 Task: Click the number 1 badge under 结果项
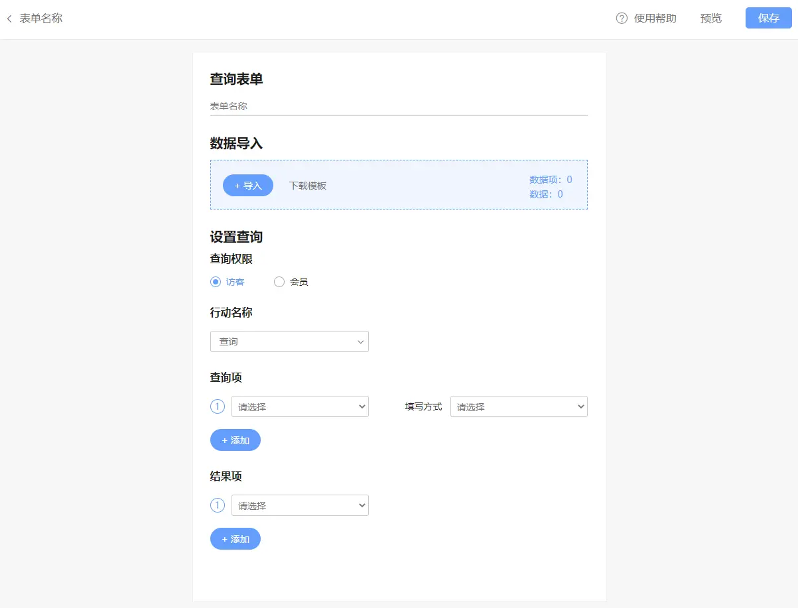218,505
